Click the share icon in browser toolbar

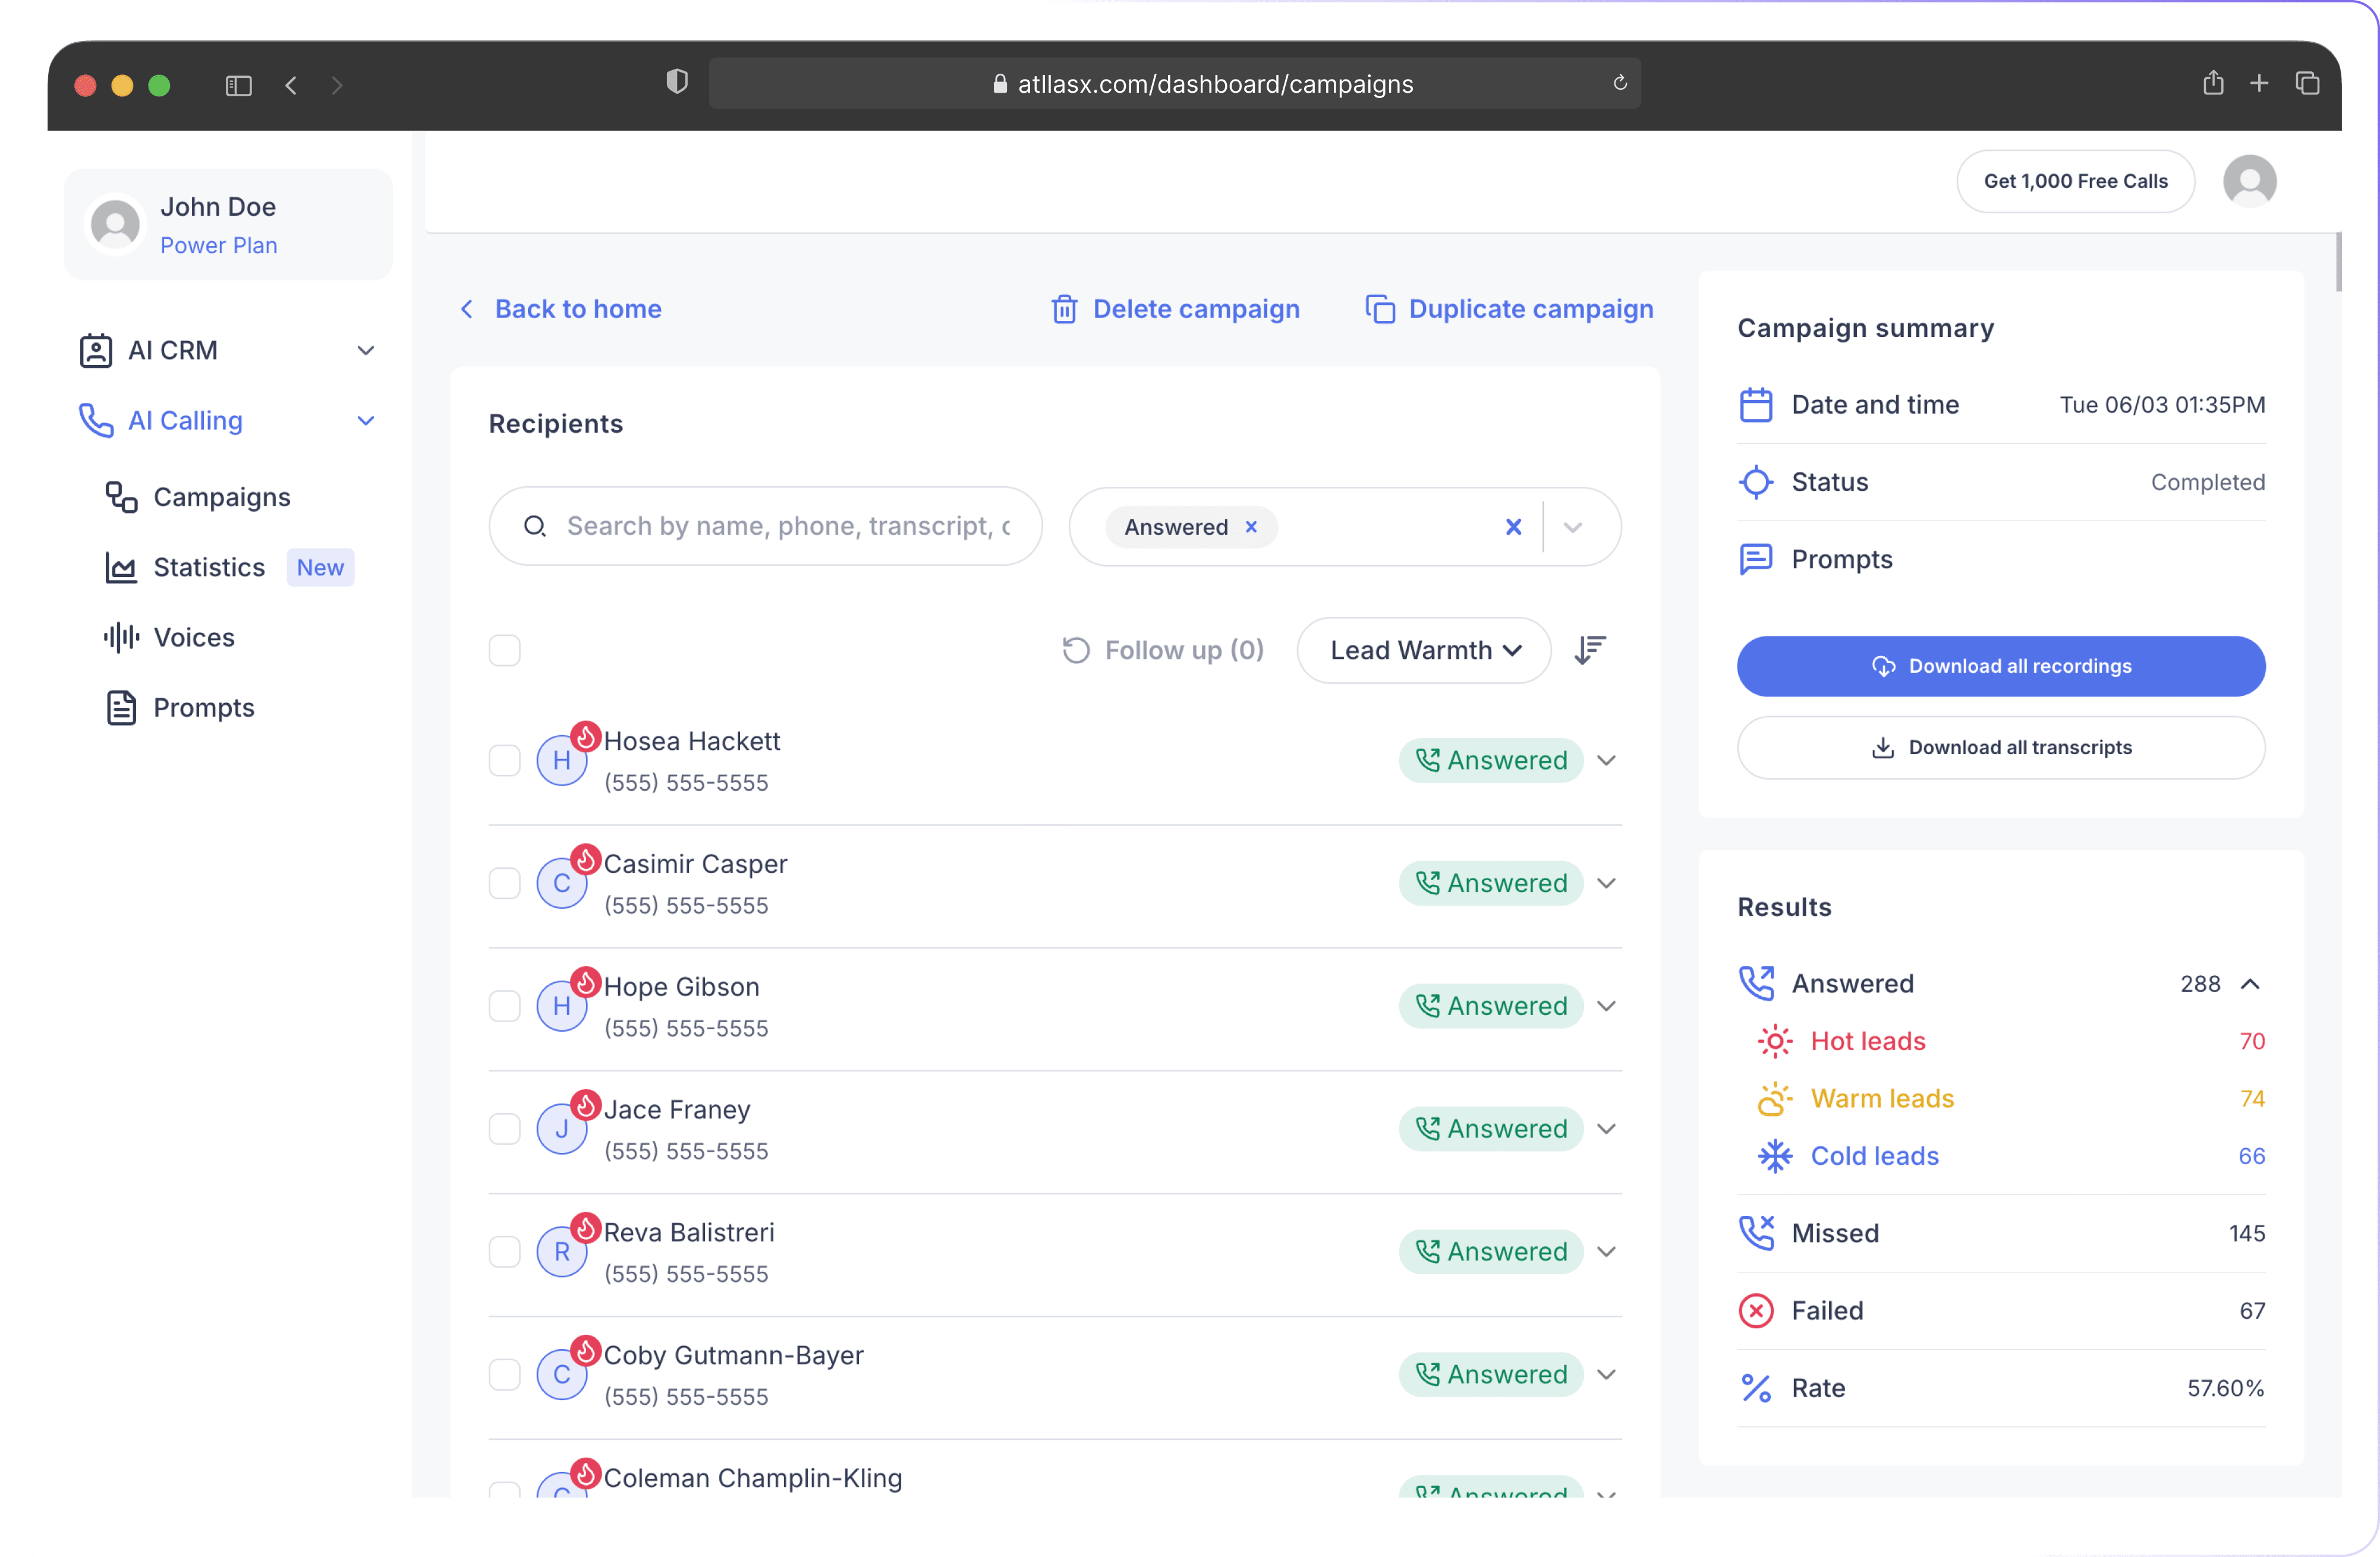coord(2212,84)
